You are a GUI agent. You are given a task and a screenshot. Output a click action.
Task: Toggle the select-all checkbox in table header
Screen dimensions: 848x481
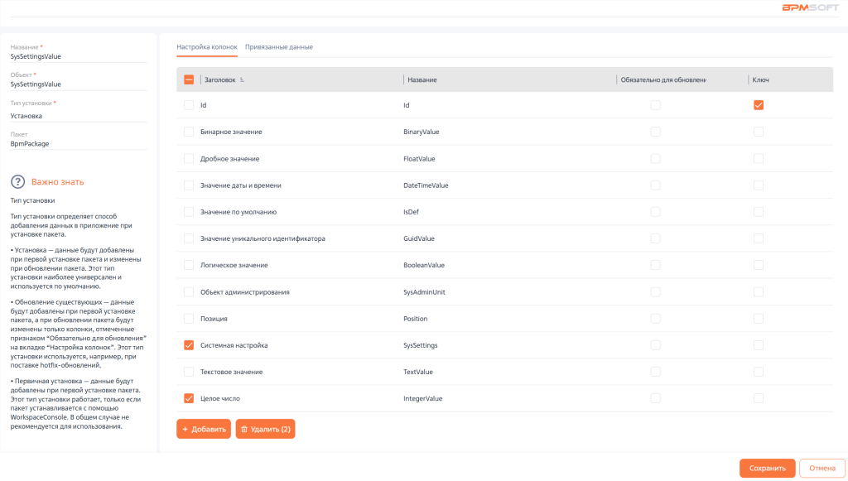click(189, 79)
